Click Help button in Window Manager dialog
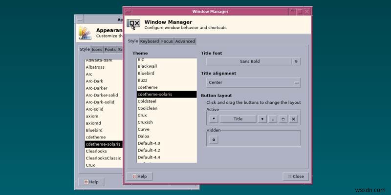Screen dimensions: 391x195 pyautogui.click(x=139, y=176)
